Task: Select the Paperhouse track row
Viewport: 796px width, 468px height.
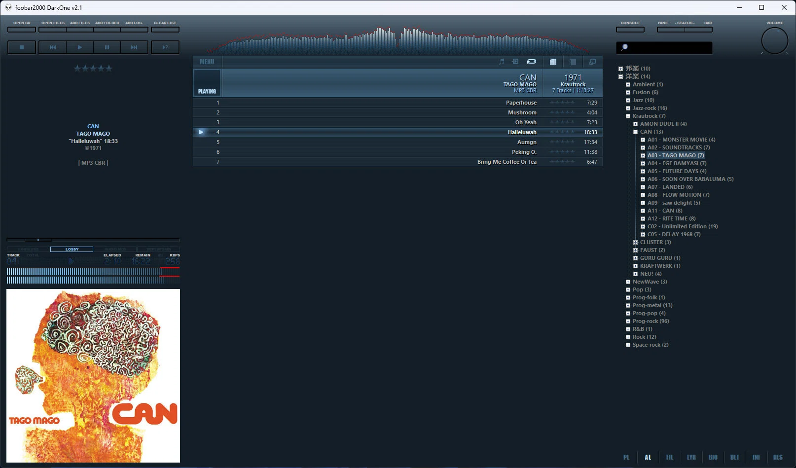Action: [x=398, y=103]
